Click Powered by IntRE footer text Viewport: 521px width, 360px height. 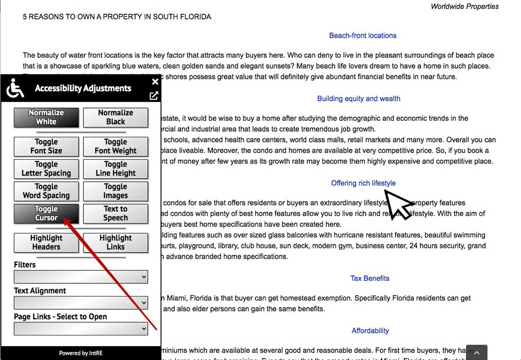[81, 353]
